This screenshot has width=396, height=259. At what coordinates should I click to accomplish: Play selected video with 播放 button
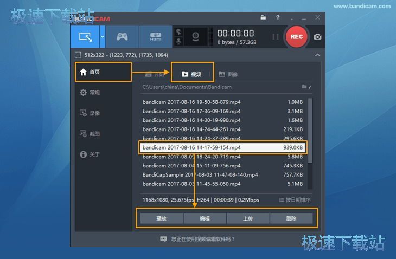click(x=162, y=218)
